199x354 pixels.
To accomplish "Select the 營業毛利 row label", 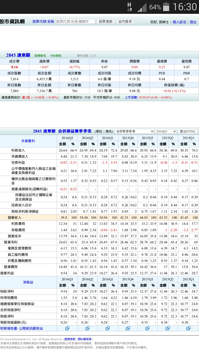I will (11, 242).
